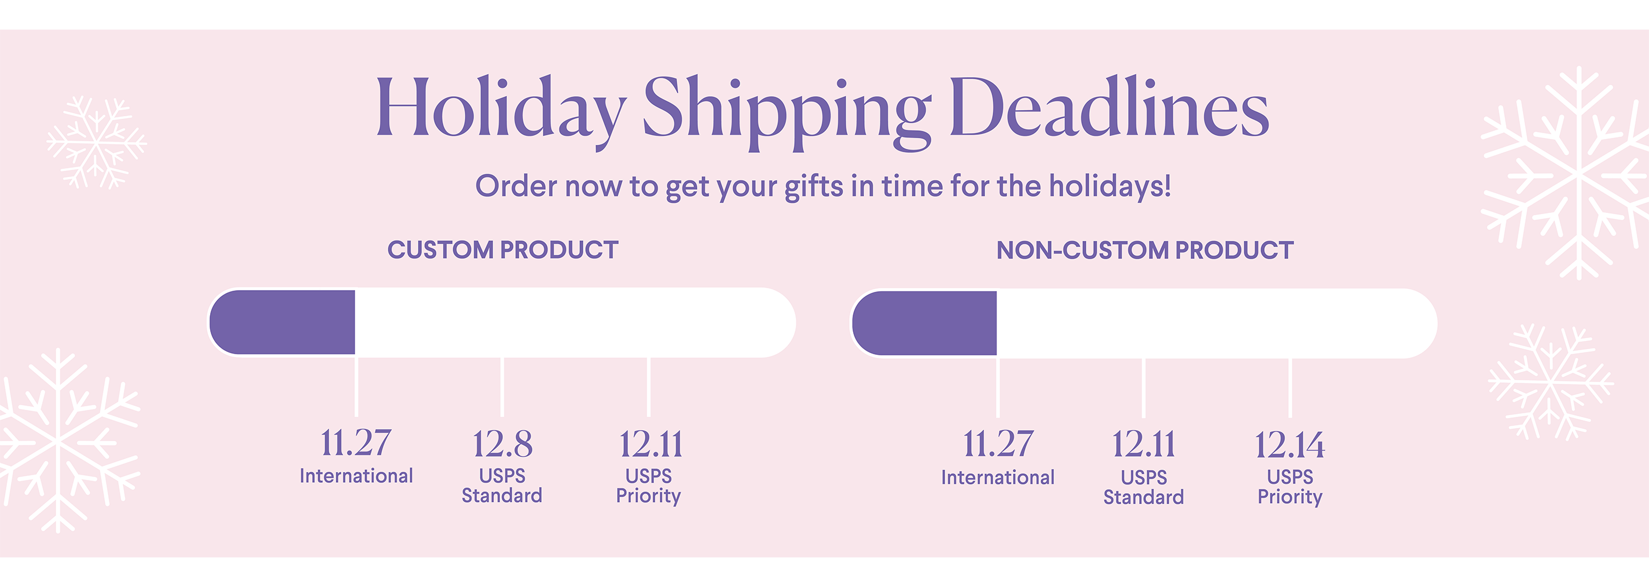Click the white unfilled part of custom progress bar

click(x=575, y=322)
